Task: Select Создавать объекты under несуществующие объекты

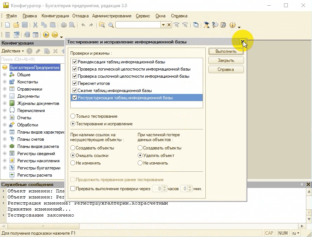Action: [x=73, y=148]
